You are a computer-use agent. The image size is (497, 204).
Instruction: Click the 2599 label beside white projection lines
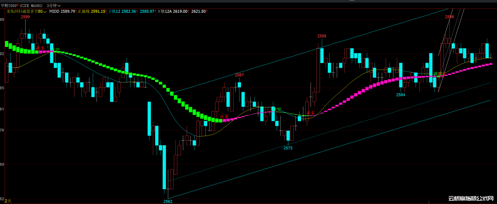point(449,17)
